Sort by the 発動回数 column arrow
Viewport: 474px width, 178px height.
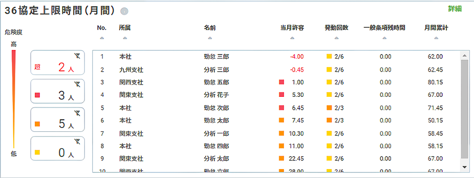tap(337, 38)
